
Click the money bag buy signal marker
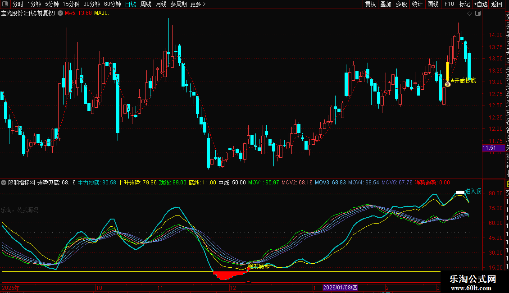click(447, 84)
